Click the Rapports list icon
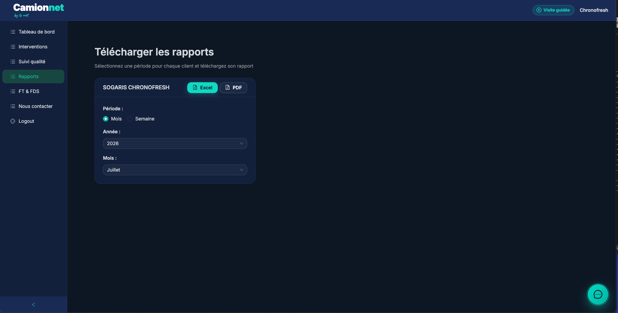Viewport: 618px width, 313px height. [x=13, y=76]
